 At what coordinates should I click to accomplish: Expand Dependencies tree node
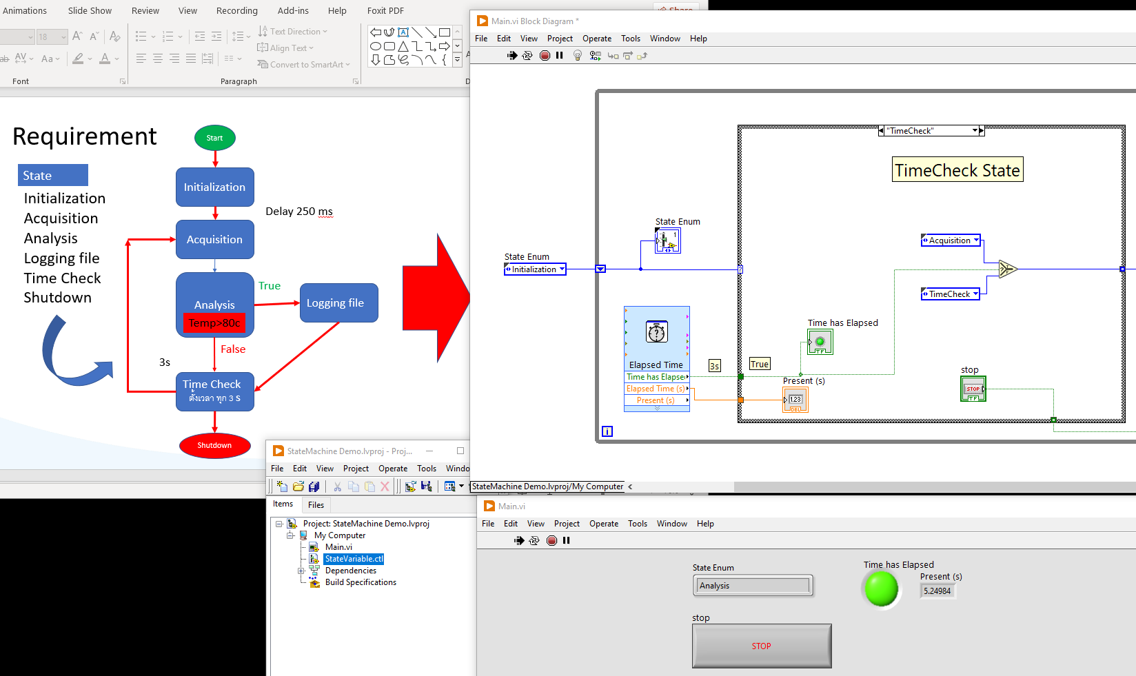tap(301, 571)
